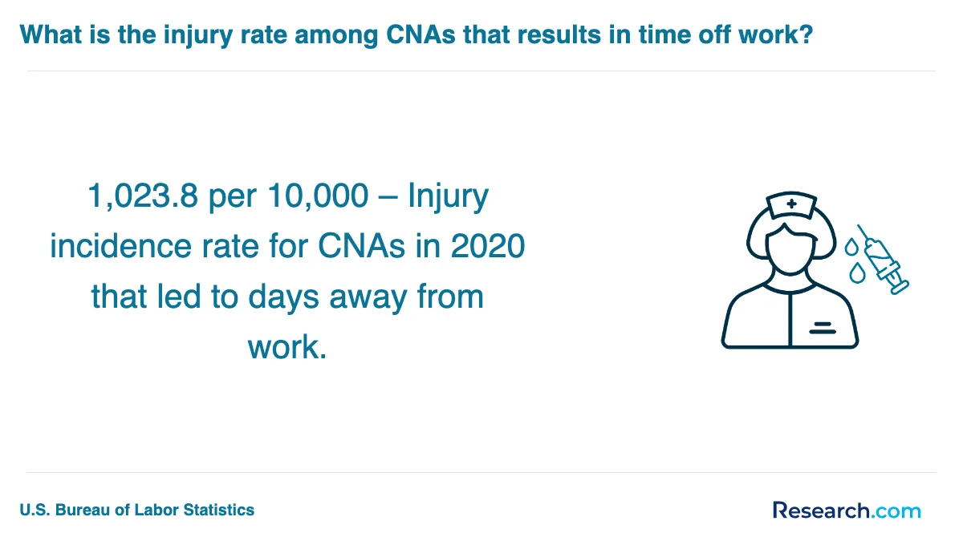The height and width of the screenshot is (545, 963).
Task: Click the divider line above the footer
Action: pos(481,472)
